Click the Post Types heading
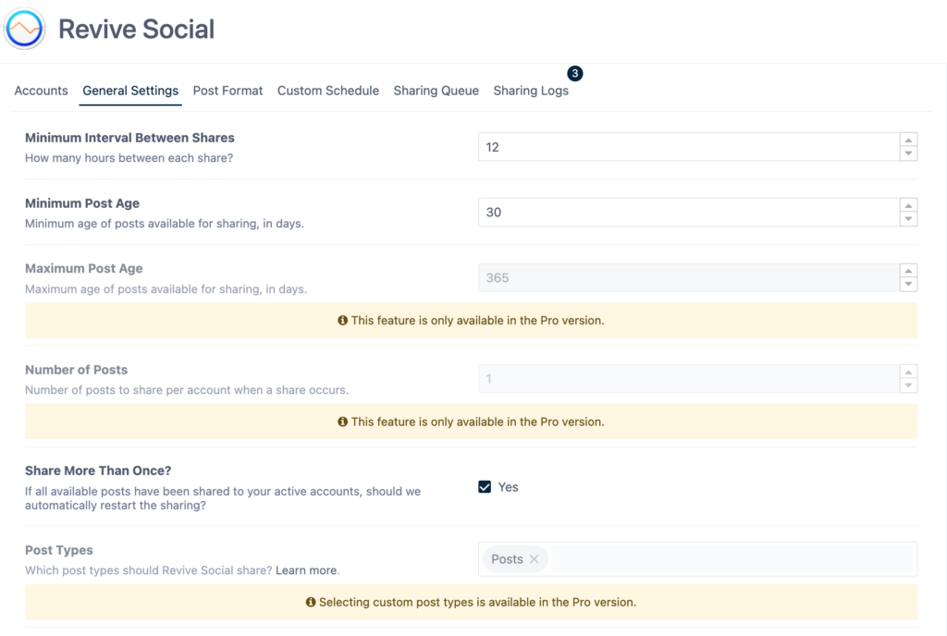 click(x=58, y=550)
